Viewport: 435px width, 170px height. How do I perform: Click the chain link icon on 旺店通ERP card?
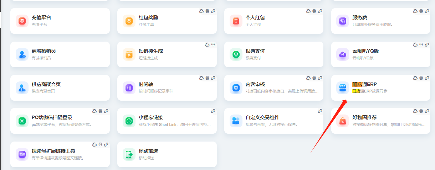coord(427,78)
